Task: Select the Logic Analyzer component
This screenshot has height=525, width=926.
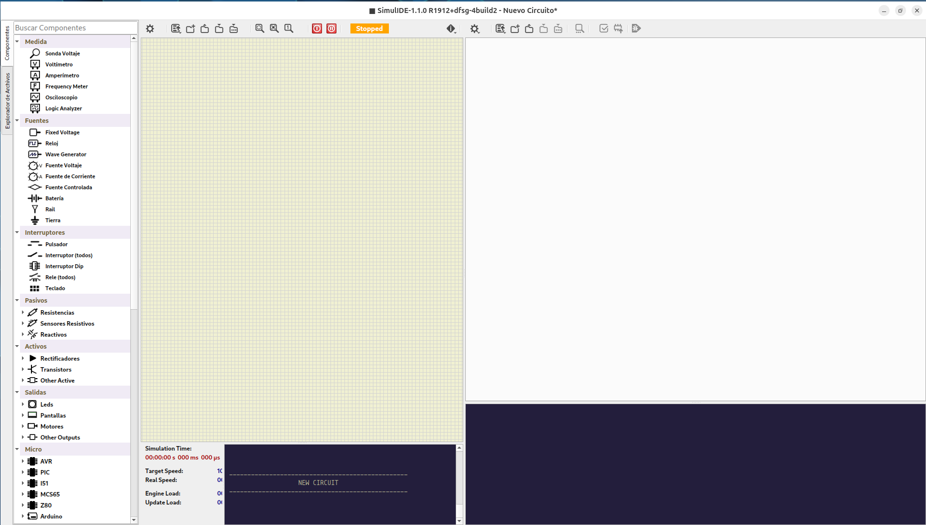Action: click(63, 108)
